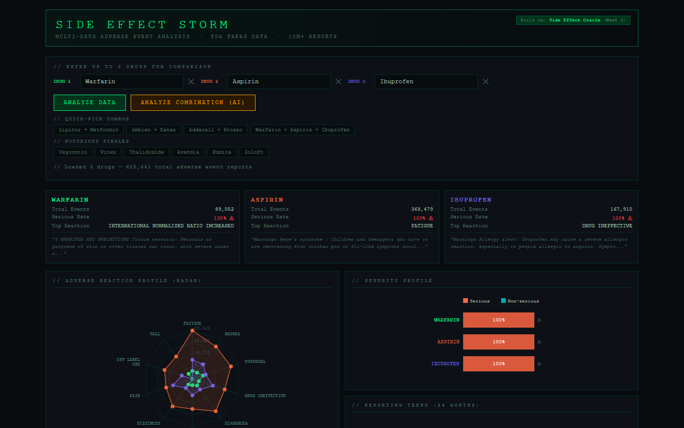
Task: Pick the Lipitor + Metformin combo
Action: 89,130
